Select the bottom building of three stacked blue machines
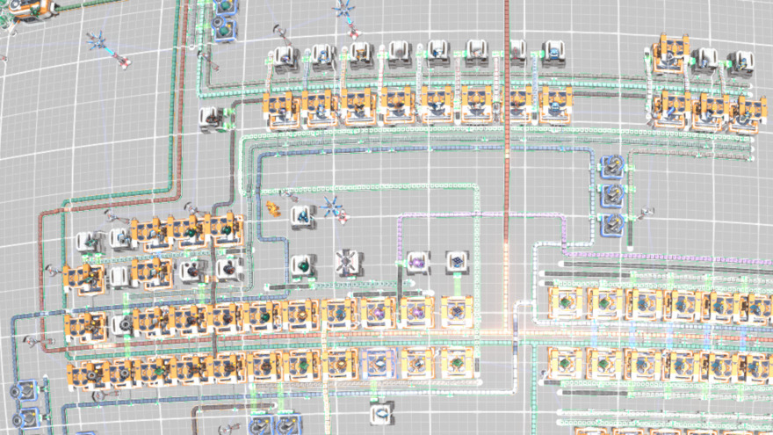Viewport: 773px width, 435px height. tap(610, 223)
